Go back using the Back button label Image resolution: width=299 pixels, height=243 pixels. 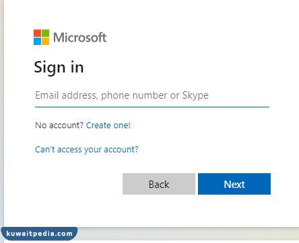click(x=159, y=185)
